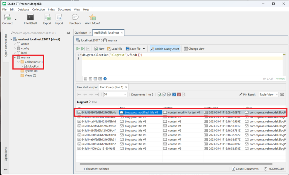Go to next page of results

[91, 95]
